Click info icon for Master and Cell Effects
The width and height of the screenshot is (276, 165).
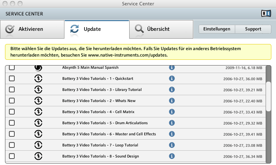coord(172,134)
